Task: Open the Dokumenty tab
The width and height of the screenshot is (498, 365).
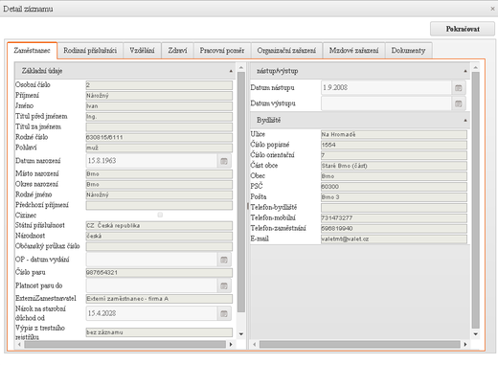Action: tap(408, 51)
